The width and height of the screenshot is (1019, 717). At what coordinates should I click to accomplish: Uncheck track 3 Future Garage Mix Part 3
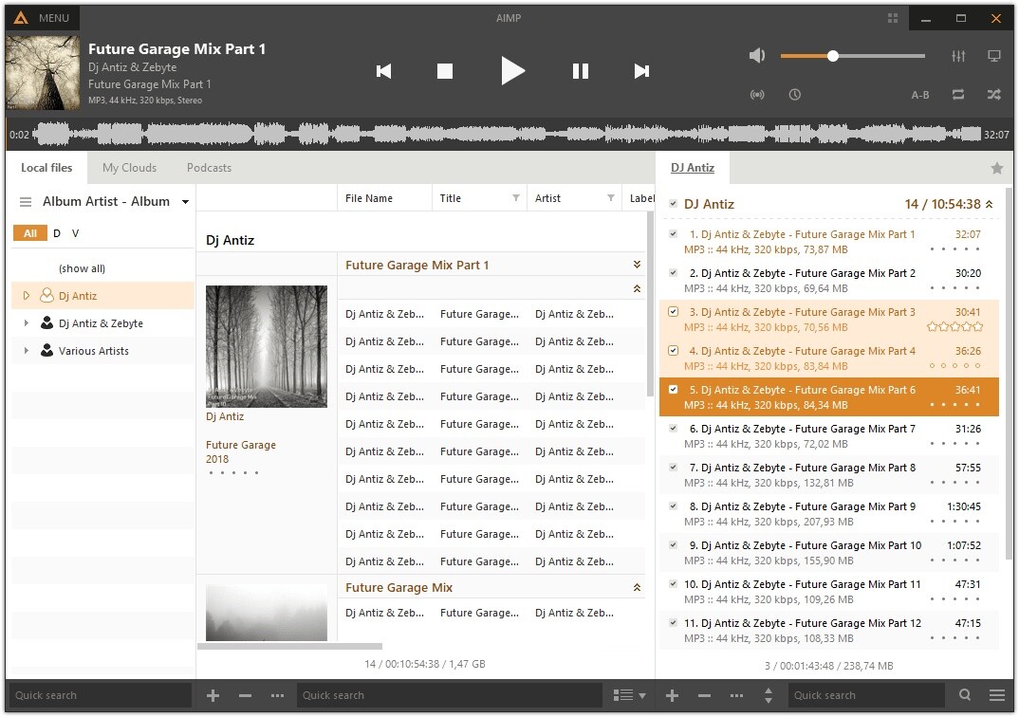pyautogui.click(x=674, y=312)
